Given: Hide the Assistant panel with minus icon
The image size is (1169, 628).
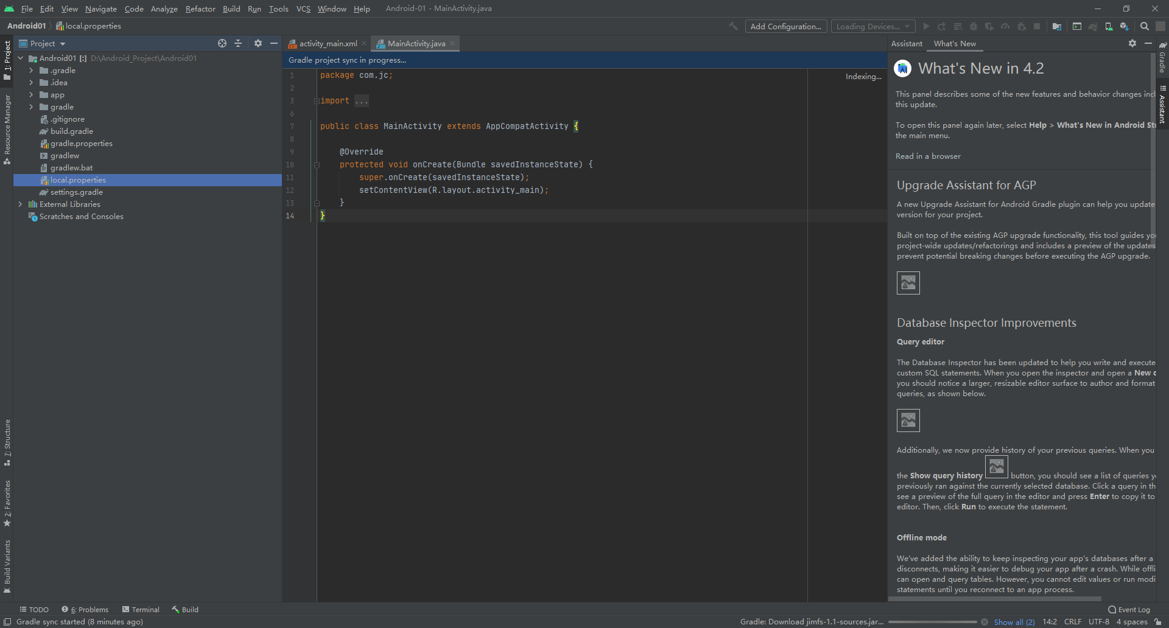Looking at the screenshot, I should 1148,43.
